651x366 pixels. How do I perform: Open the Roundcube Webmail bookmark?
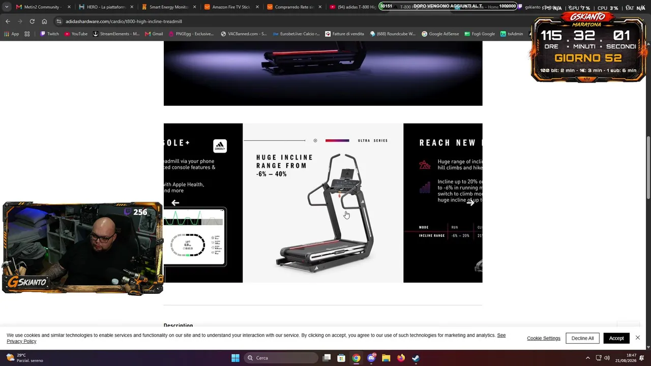click(x=393, y=34)
